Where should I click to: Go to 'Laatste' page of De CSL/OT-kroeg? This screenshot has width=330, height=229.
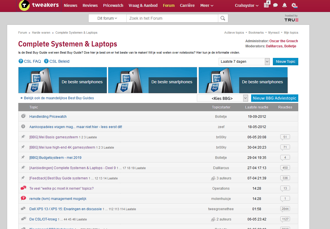pos(82,220)
